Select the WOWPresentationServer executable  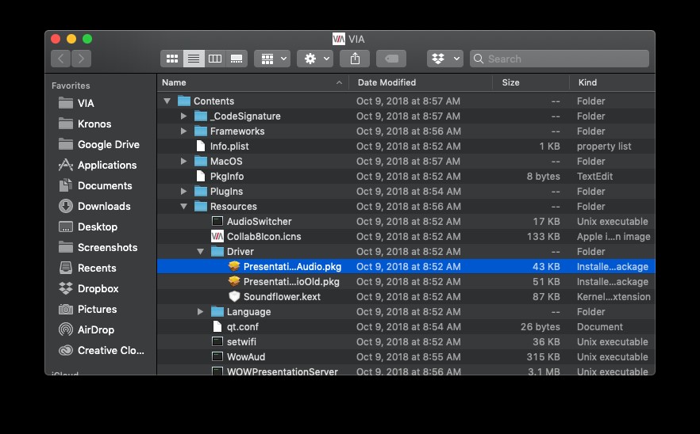click(x=406, y=371)
